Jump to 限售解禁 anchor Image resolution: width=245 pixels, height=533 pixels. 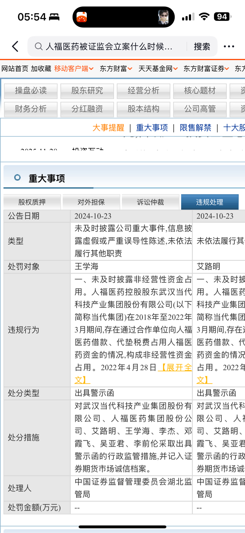tap(196, 128)
